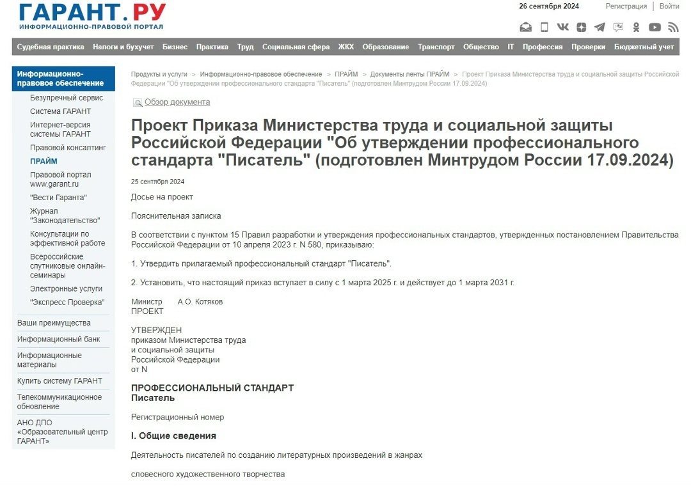Open the Социальная сфера menu item
Image resolution: width=691 pixels, height=486 pixels.
click(296, 47)
